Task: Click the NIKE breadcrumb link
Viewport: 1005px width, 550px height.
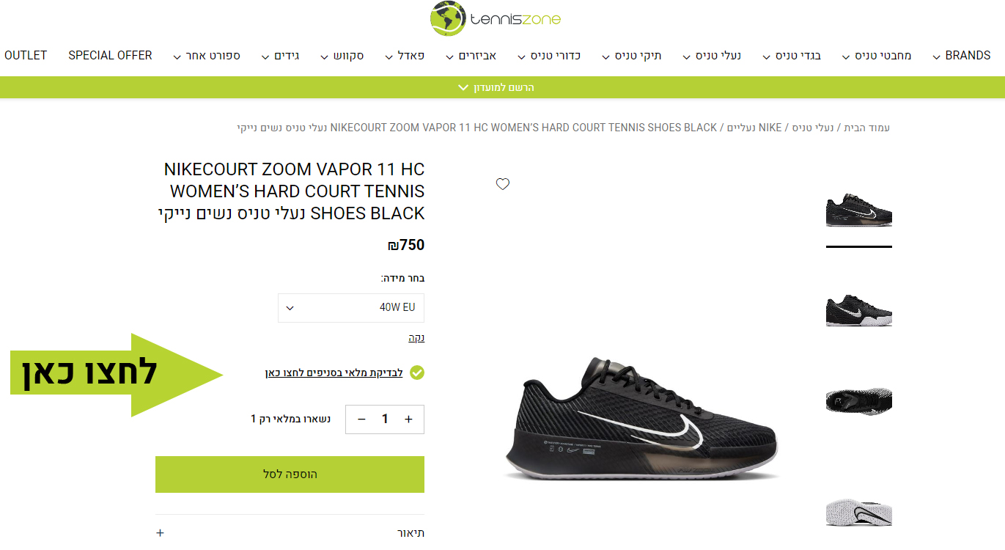Action: [x=770, y=128]
